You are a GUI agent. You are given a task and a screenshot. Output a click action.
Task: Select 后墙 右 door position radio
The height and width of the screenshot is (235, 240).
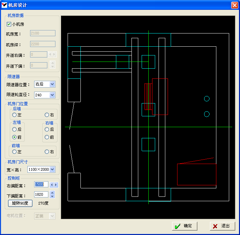47,115
